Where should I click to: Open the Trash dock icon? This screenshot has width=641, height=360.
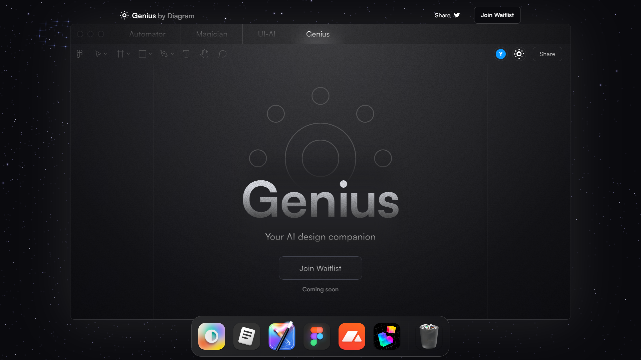pyautogui.click(x=429, y=336)
